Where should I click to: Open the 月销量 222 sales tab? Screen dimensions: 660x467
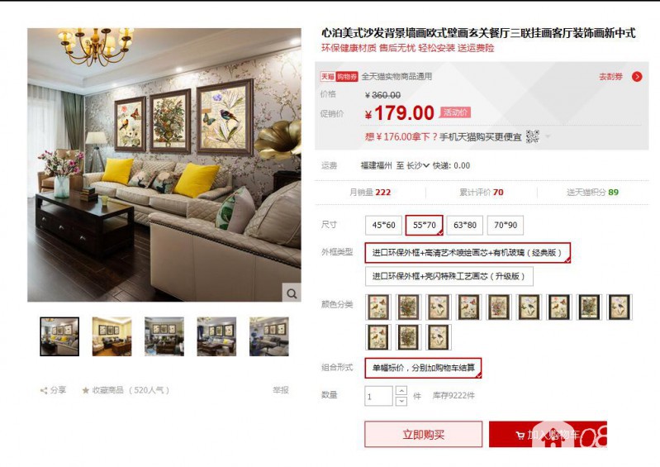370,193
